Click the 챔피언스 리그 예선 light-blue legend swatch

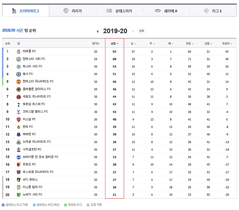34,205
